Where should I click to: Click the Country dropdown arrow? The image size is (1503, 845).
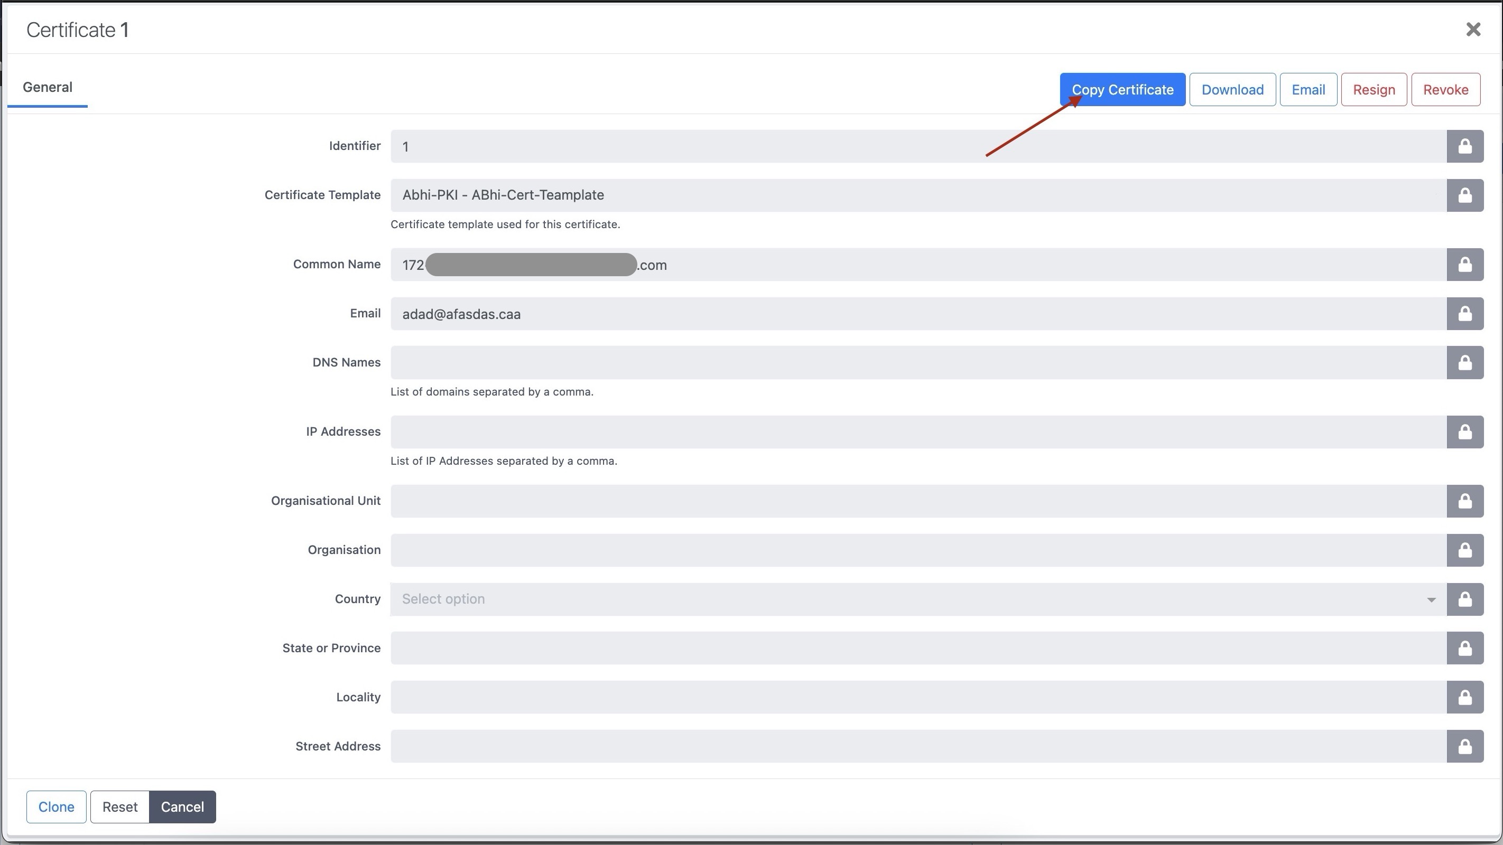click(x=1431, y=599)
